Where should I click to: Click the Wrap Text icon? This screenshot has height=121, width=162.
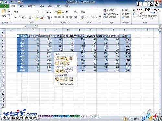coord(75,12)
